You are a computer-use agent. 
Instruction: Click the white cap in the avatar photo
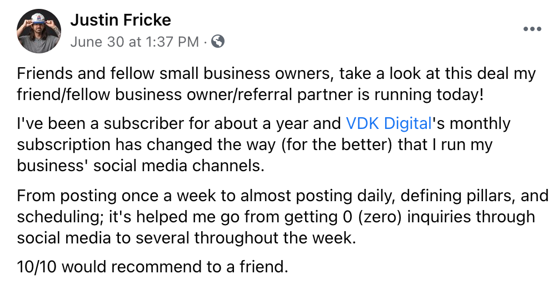tap(39, 18)
